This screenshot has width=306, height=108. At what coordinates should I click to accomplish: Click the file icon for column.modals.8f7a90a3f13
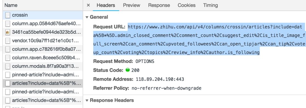[8, 66]
